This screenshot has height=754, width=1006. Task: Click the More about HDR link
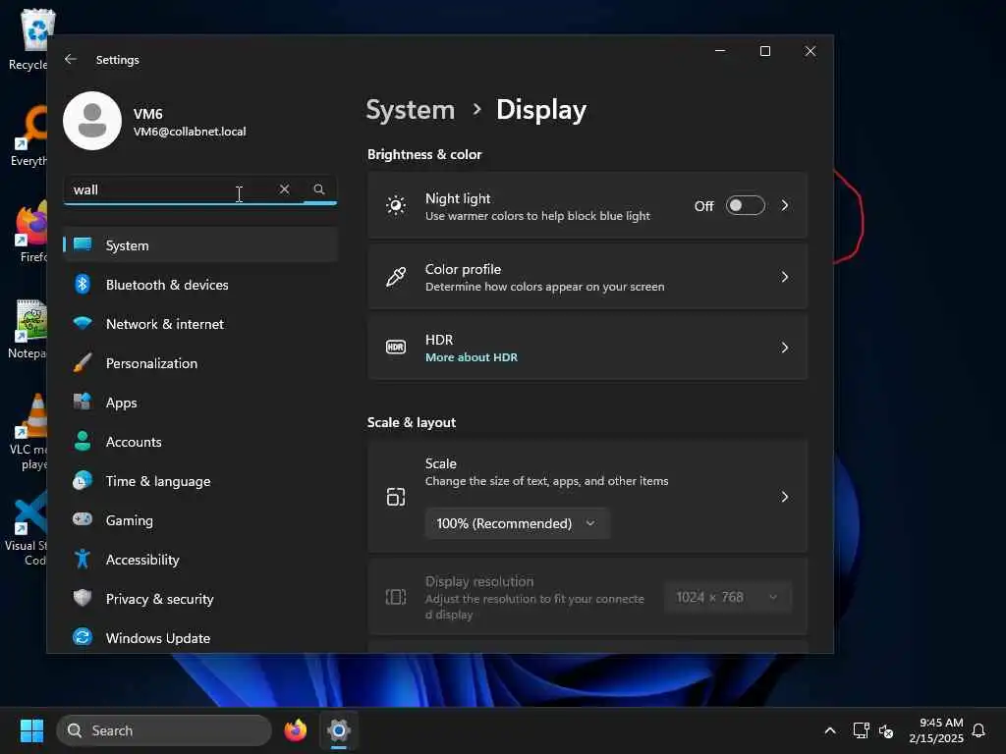(x=472, y=357)
